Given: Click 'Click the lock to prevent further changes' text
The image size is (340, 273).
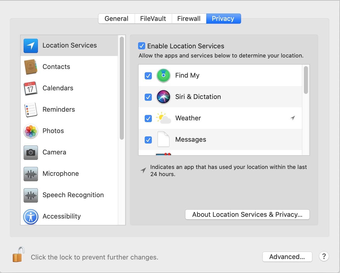Looking at the screenshot, I should click(95, 257).
